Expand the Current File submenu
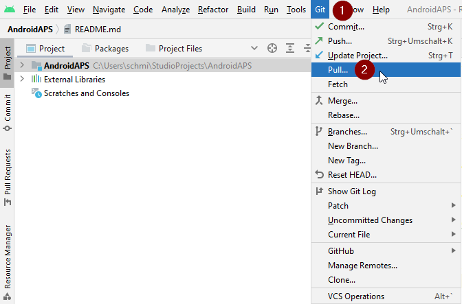Viewport: 462px width, 304px height. 386,235
